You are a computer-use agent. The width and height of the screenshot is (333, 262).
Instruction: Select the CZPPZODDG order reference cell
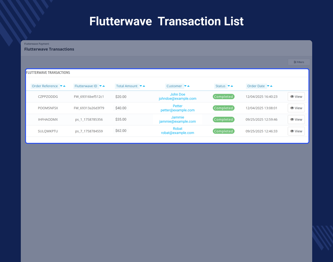[48, 96]
